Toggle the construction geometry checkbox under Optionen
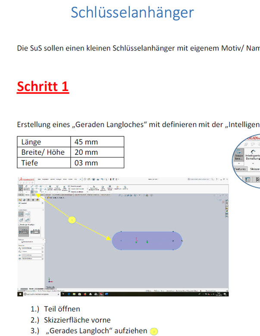Viewport: 260px width, 336px height. (22, 242)
